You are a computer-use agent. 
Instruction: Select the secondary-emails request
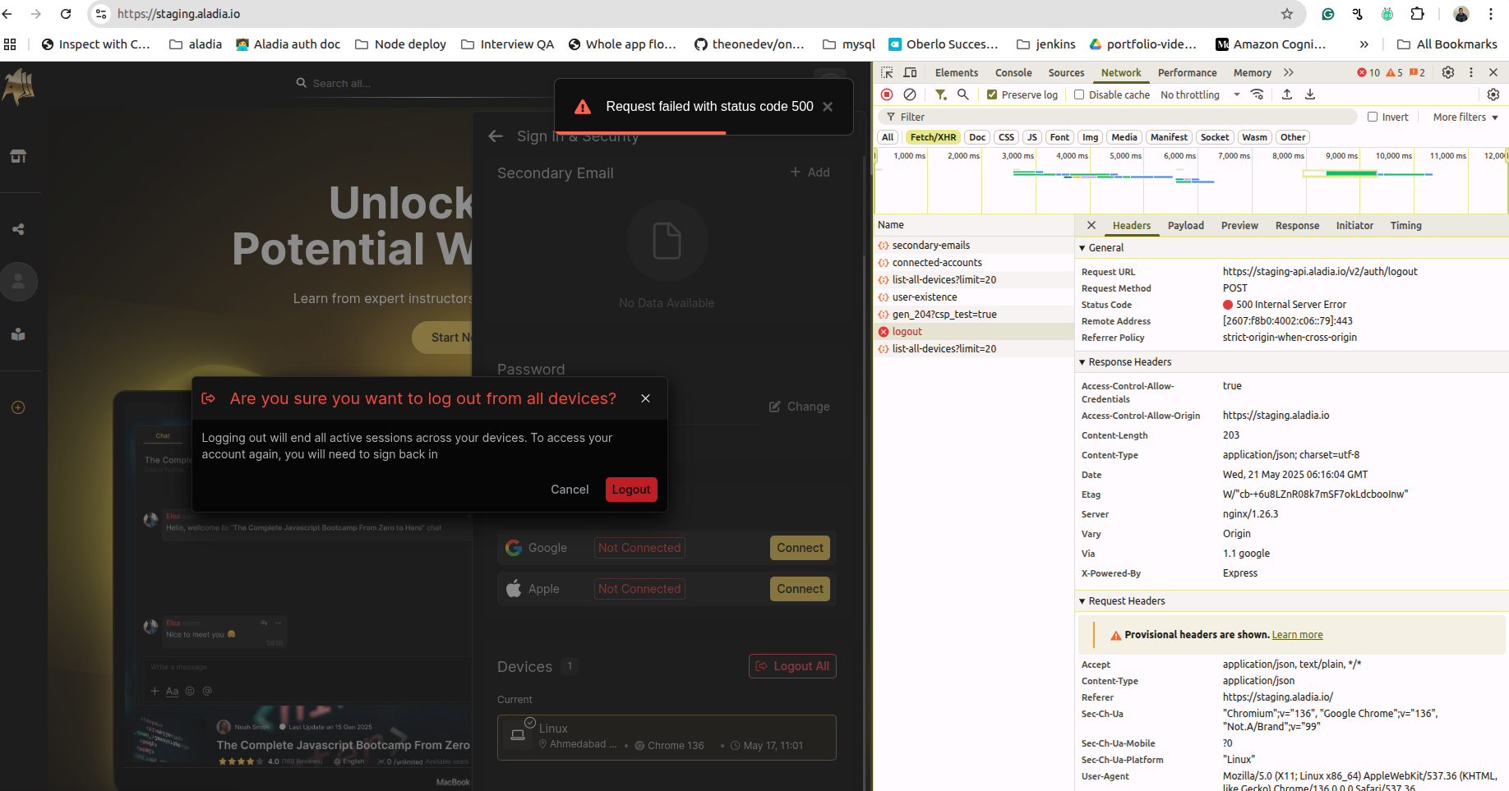click(x=974, y=246)
